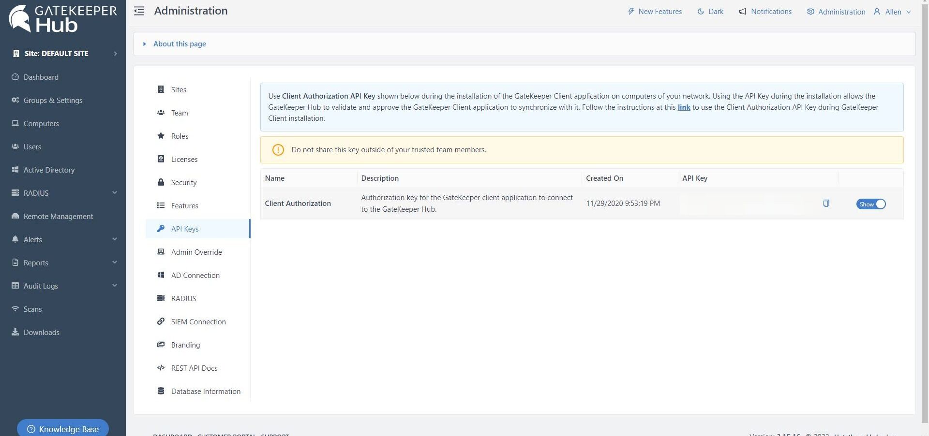
Task: Open the Remote Management section
Action: pyautogui.click(x=58, y=216)
